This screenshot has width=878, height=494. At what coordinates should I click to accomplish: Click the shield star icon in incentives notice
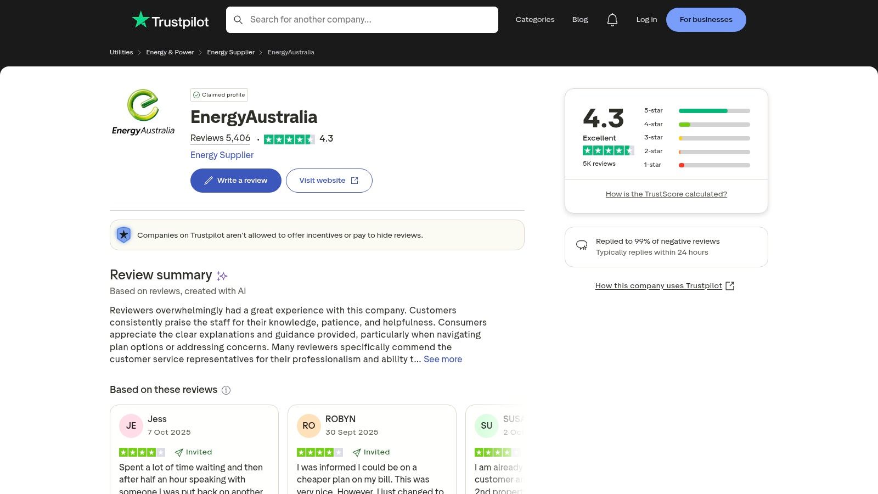(124, 235)
